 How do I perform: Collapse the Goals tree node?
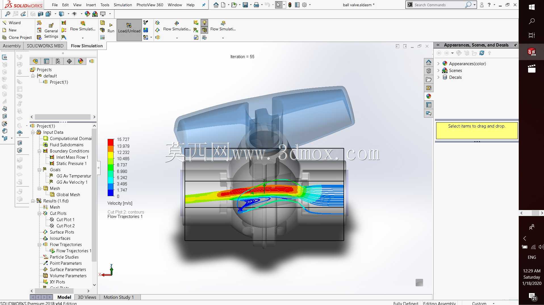[x=39, y=170]
